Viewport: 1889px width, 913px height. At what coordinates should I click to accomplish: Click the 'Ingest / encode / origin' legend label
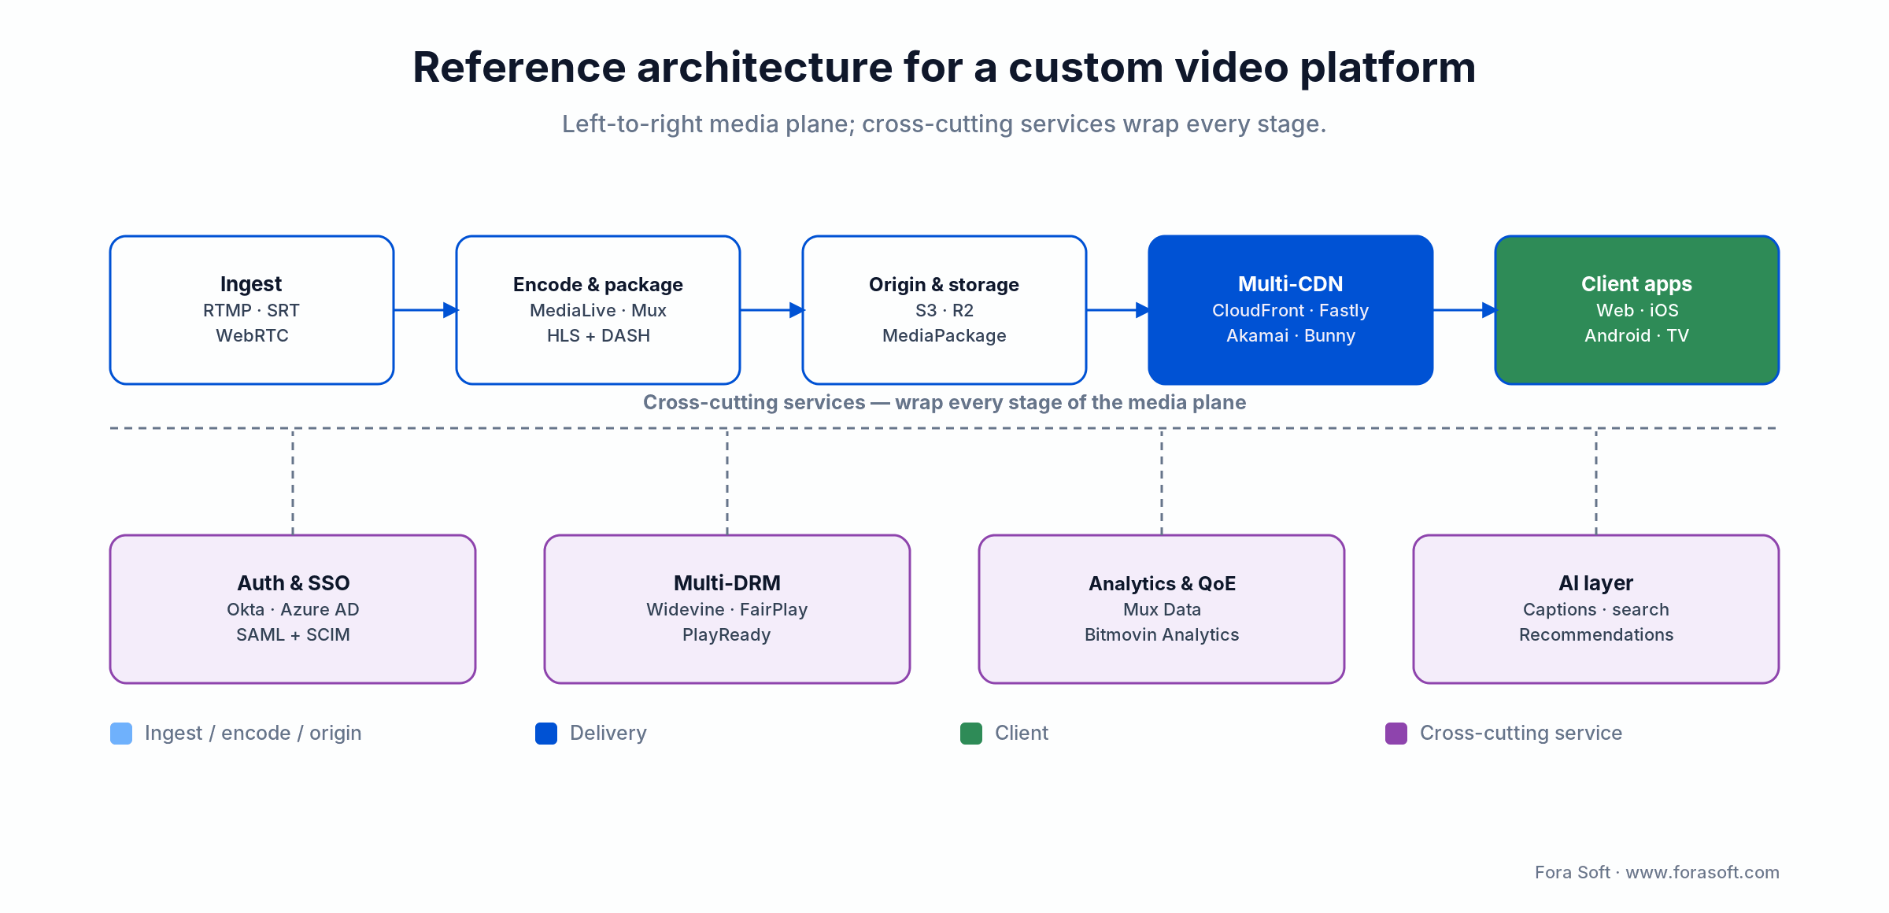[x=253, y=734]
